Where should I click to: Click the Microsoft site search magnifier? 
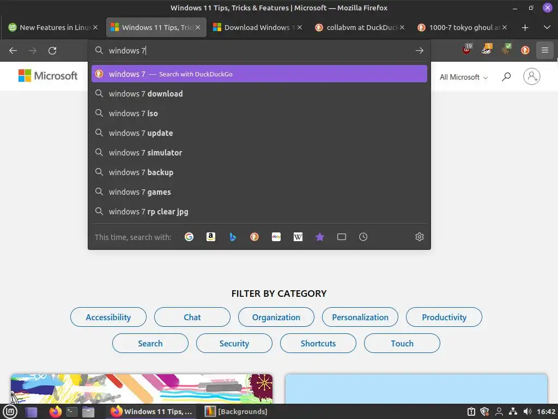[x=506, y=76]
